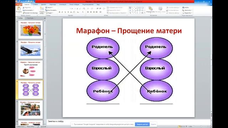Click Decrease Font Size button
This screenshot has width=228, height=128.
pyautogui.click(x=80, y=9)
